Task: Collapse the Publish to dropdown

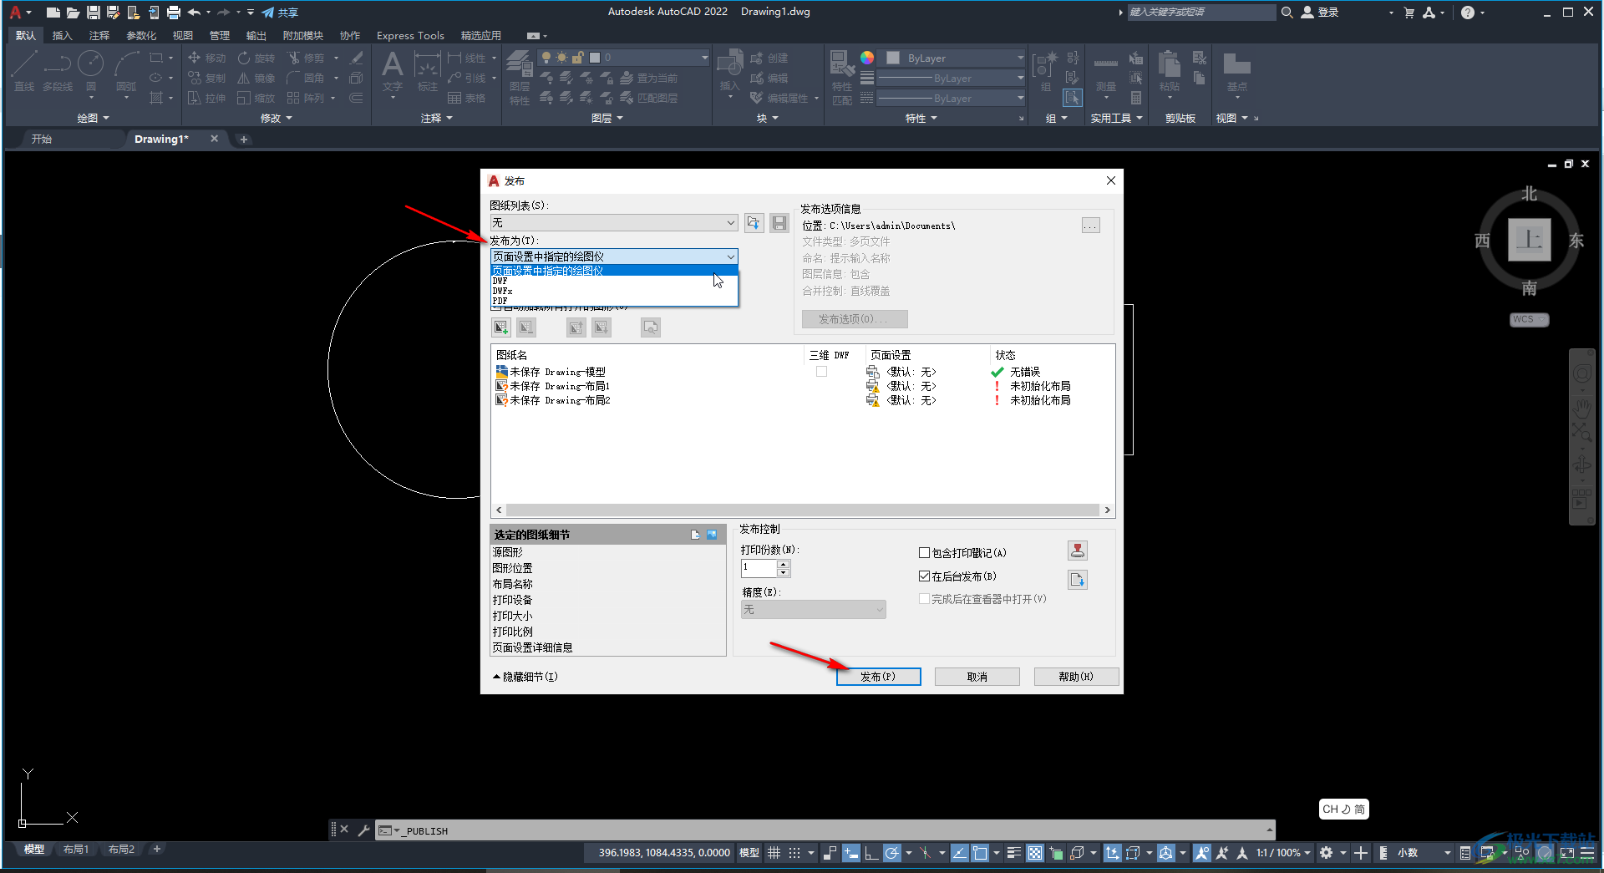Action: pyautogui.click(x=731, y=256)
